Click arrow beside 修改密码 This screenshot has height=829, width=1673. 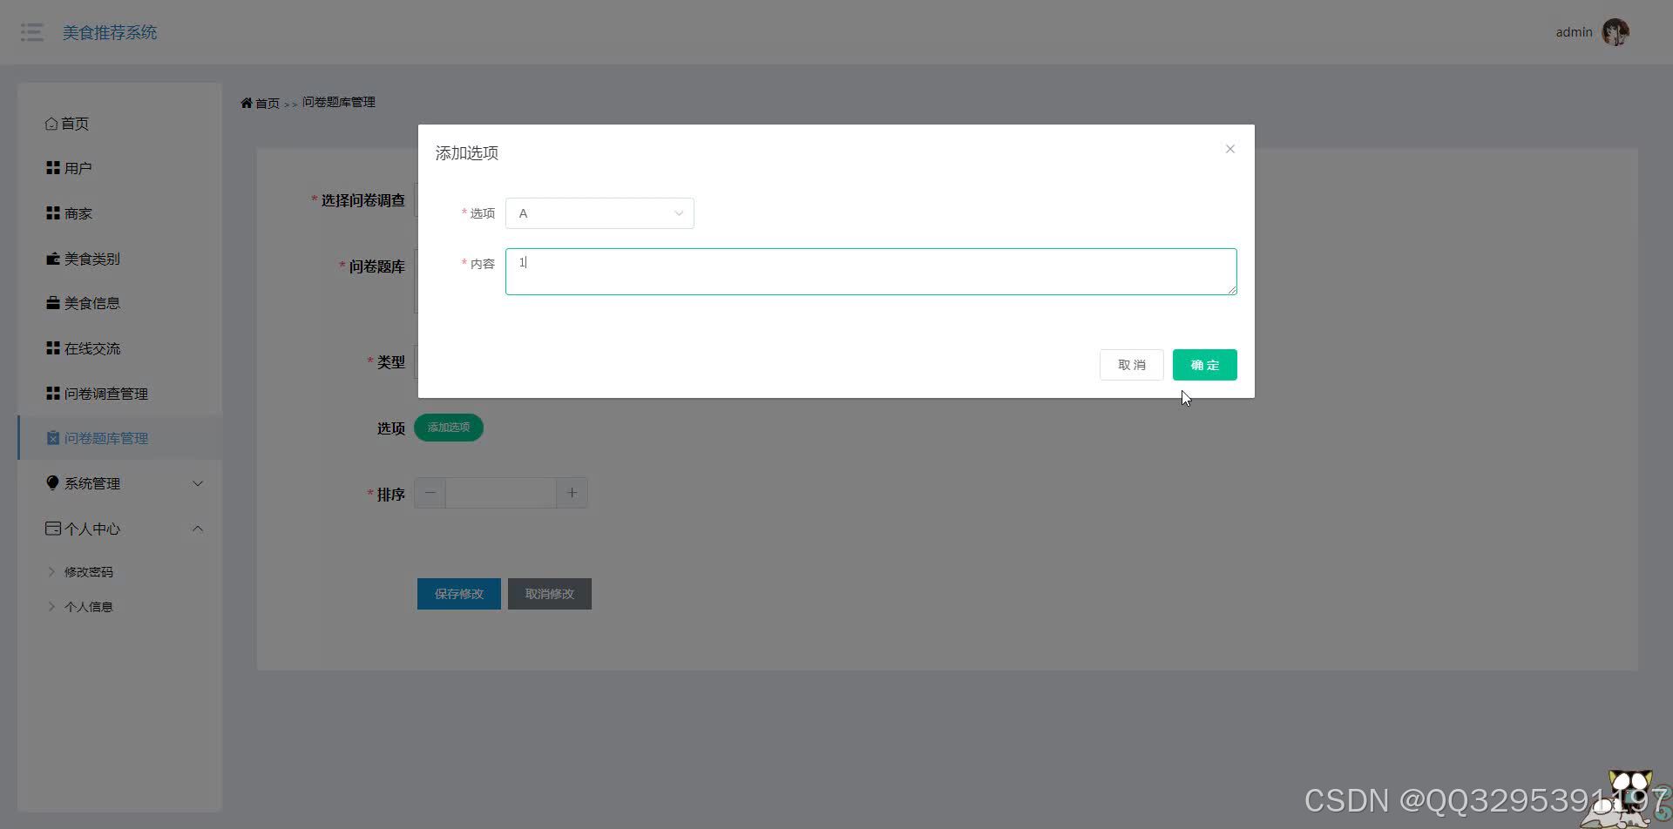(51, 572)
